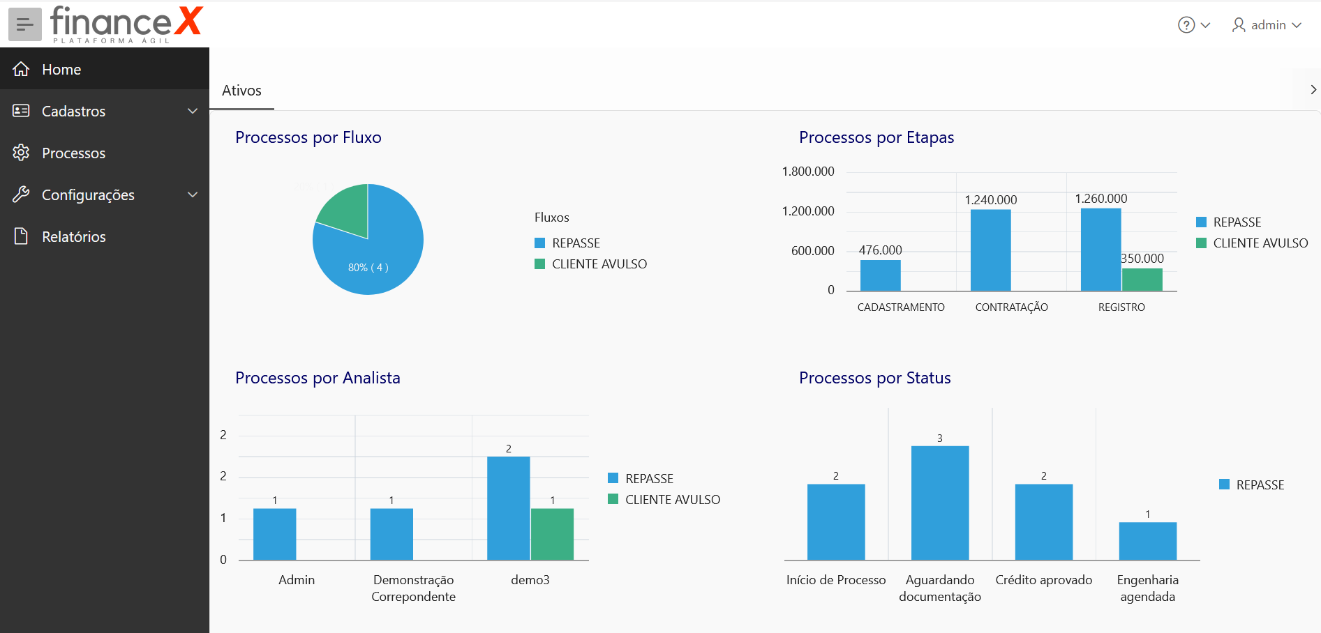Click REPASSE label in Fluxos legend
The height and width of the screenshot is (633, 1321).
576,243
